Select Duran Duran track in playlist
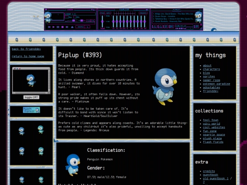This screenshot has width=247, height=185. pyautogui.click(x=164, y=16)
